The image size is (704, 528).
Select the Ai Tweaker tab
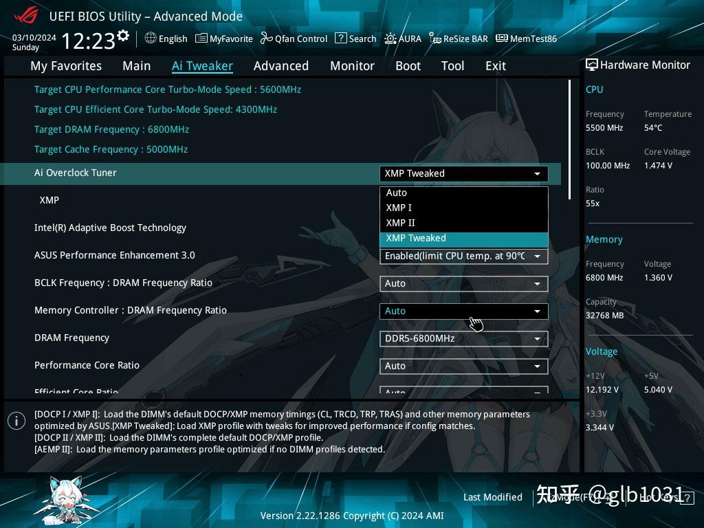click(x=202, y=66)
